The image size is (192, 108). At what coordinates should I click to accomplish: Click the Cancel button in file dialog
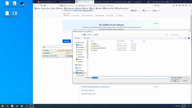(185, 81)
